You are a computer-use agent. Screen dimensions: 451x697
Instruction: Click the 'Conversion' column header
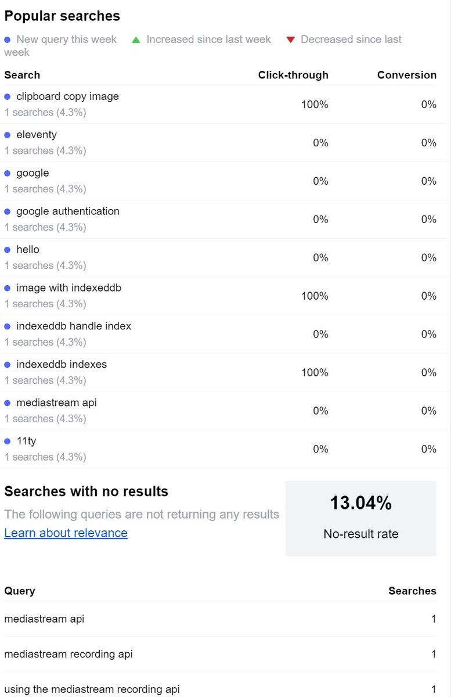click(406, 75)
